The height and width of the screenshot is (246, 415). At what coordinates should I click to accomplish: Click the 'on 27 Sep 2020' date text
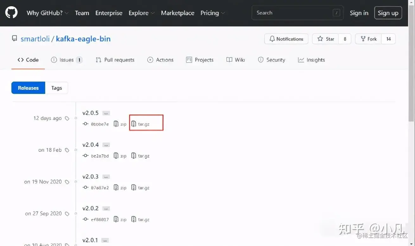[43, 213]
